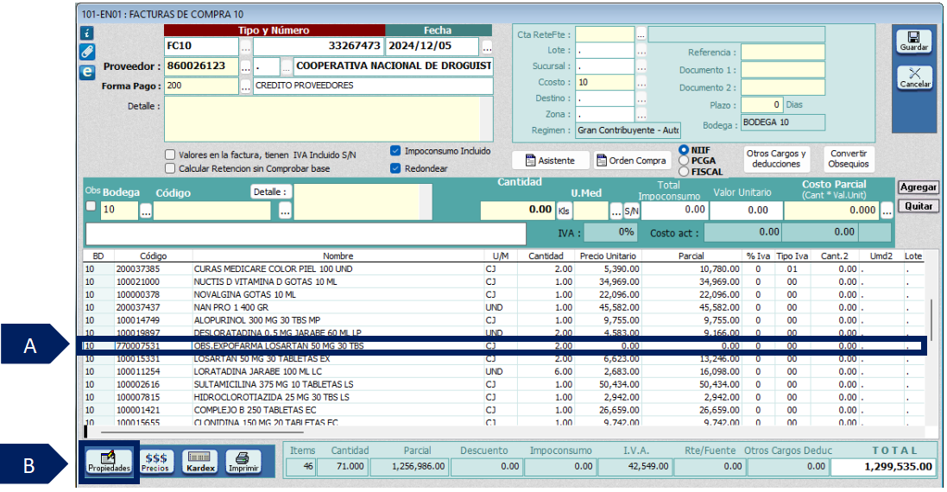Open lookup beside Cta ReteFte field
The image size is (947, 492).
641,35
